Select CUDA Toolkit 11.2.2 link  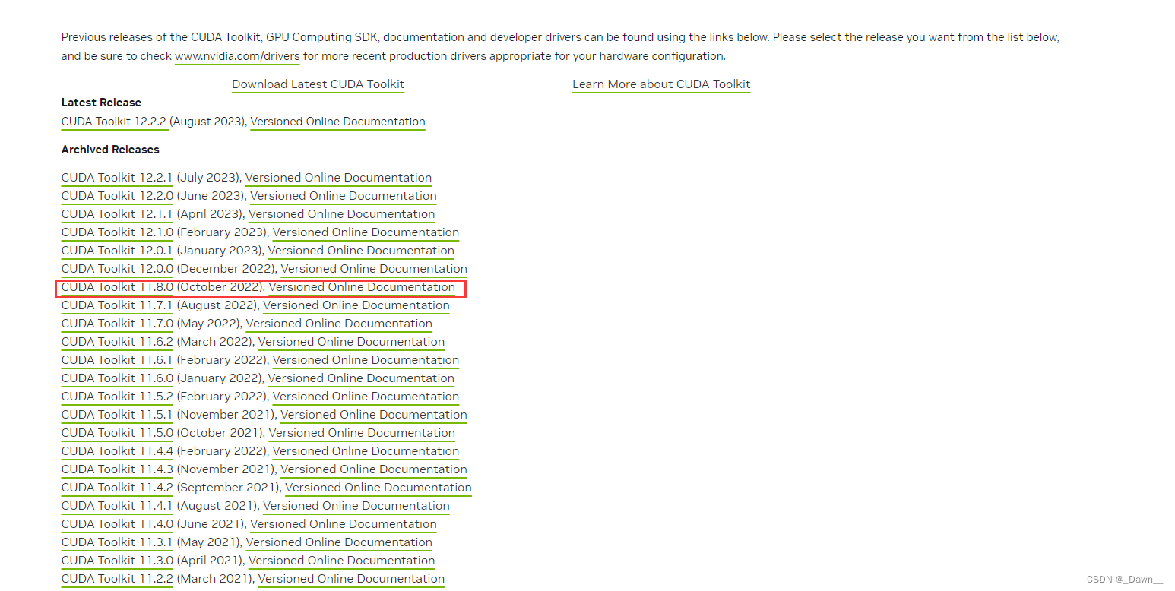pyautogui.click(x=117, y=579)
